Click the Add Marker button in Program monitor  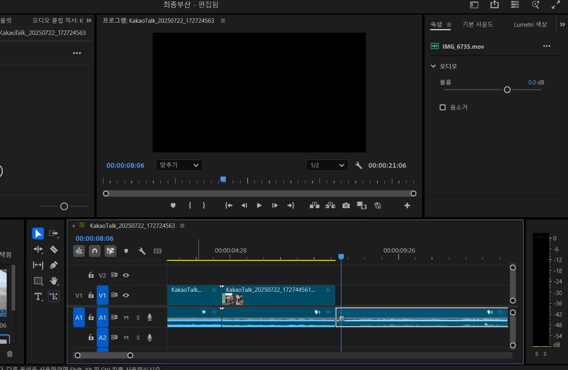173,205
